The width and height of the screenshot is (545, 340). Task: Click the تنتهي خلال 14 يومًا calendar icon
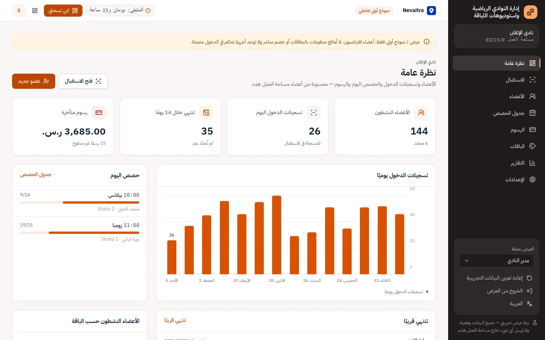[206, 113]
